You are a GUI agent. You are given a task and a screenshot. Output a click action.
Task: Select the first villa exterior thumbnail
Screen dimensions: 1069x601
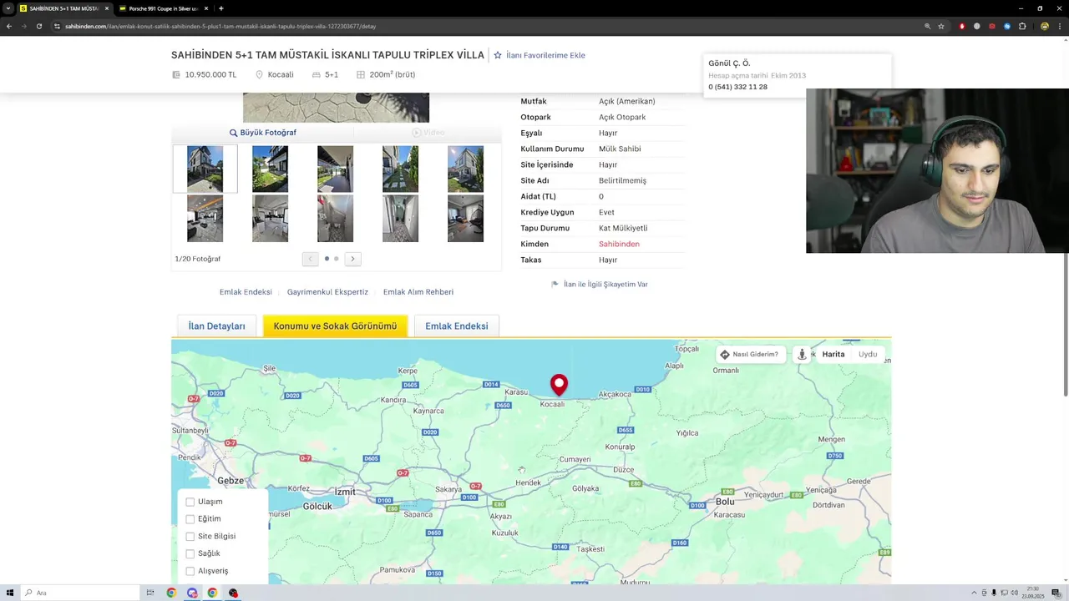click(x=205, y=169)
